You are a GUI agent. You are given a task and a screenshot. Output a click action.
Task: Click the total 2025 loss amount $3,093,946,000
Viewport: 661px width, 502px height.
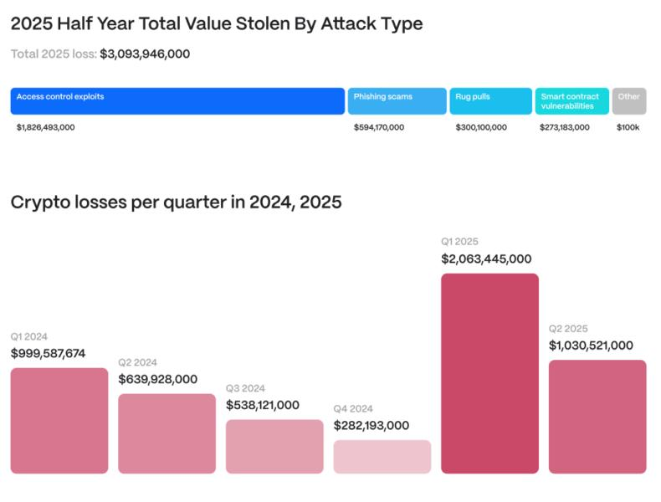click(145, 54)
